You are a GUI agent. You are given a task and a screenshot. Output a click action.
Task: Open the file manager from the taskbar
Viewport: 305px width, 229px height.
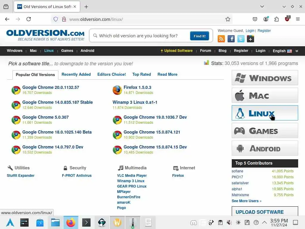pyautogui.click(x=55, y=222)
